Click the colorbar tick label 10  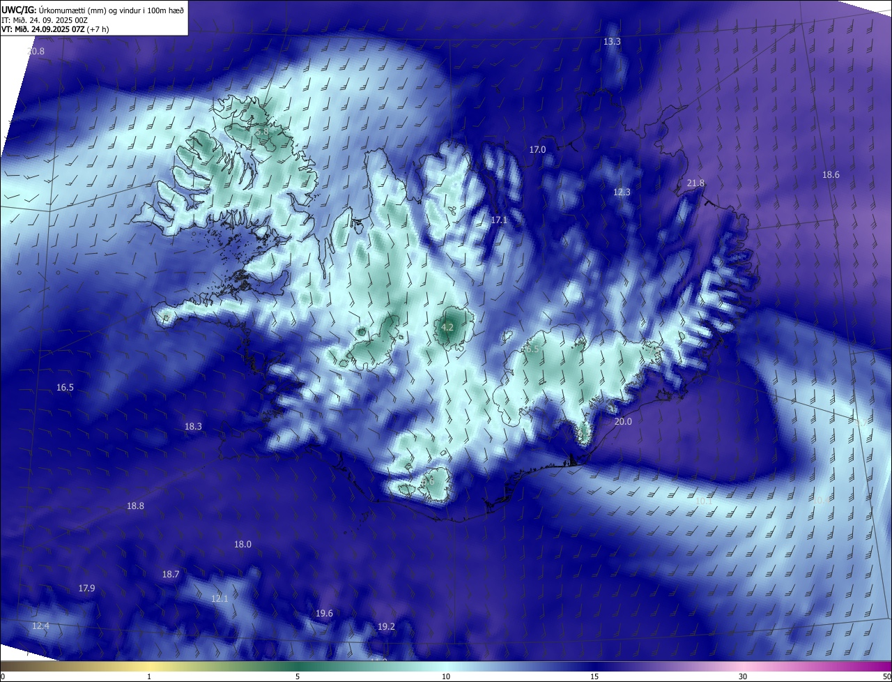pyautogui.click(x=446, y=677)
